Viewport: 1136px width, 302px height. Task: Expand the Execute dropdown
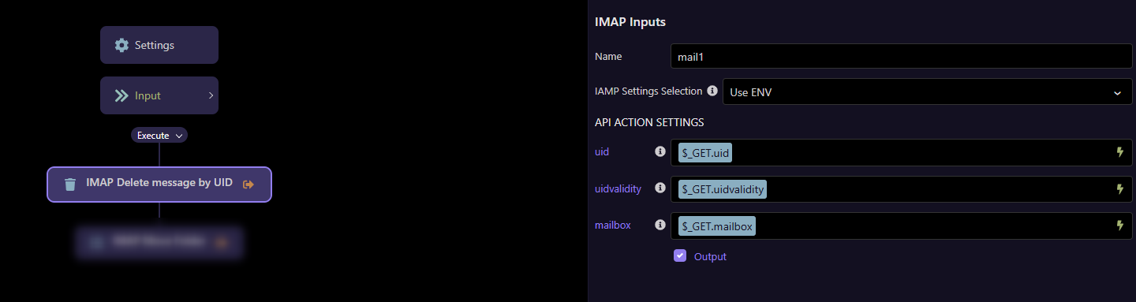coord(159,136)
